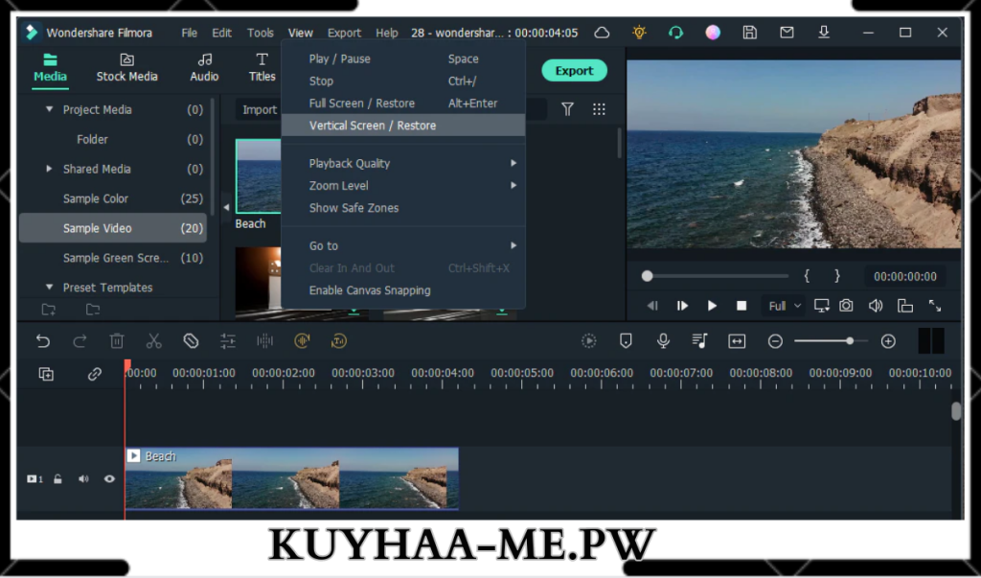Click the crop tag icon in toolbar
This screenshot has width=981, height=578.
pos(191,341)
